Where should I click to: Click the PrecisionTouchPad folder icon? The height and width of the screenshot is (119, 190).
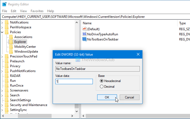point(7,56)
